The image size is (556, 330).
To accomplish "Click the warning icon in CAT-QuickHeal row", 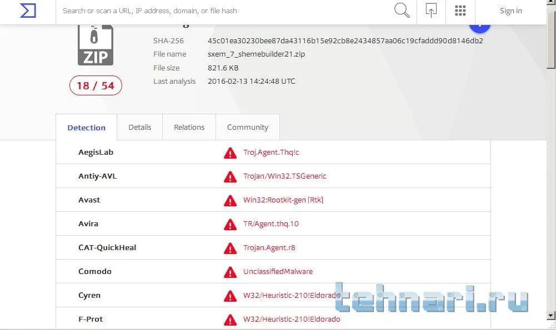I will coord(230,248).
